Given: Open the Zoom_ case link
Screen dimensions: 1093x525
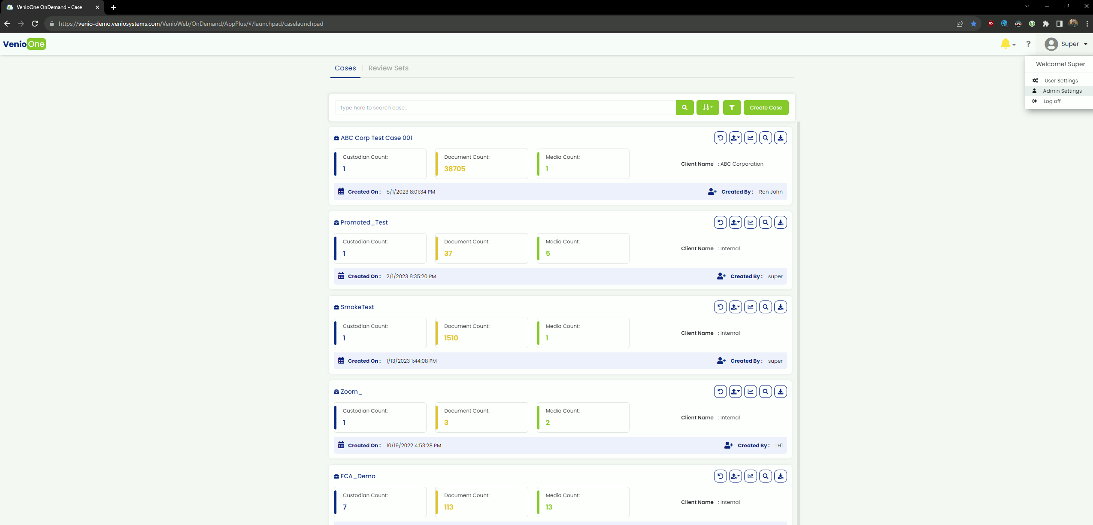Looking at the screenshot, I should [x=351, y=391].
